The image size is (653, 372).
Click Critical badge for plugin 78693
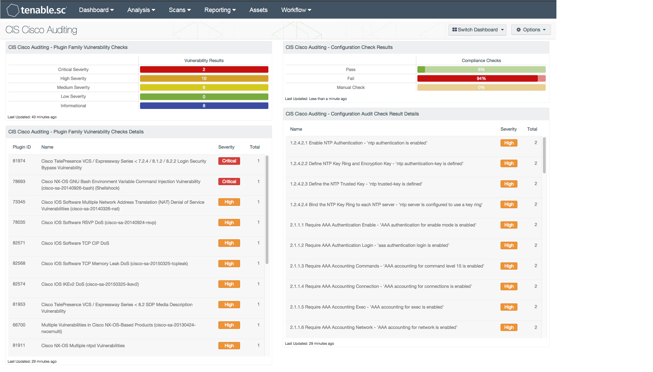pos(229,182)
